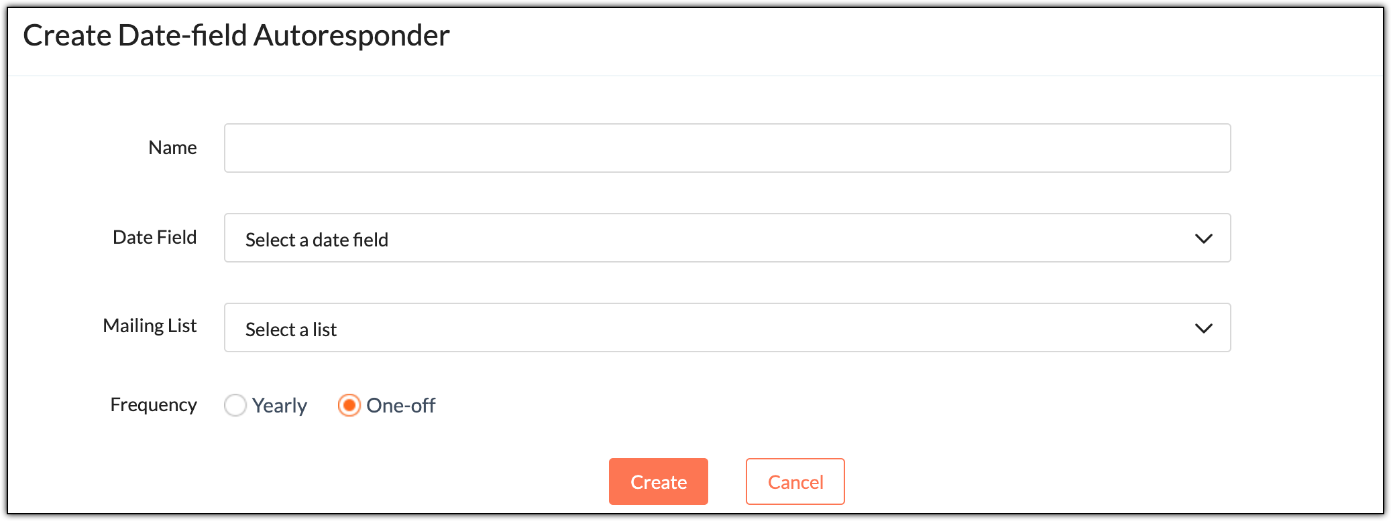This screenshot has height=521, width=1391.
Task: Open the Date Field dropdown
Action: click(727, 238)
